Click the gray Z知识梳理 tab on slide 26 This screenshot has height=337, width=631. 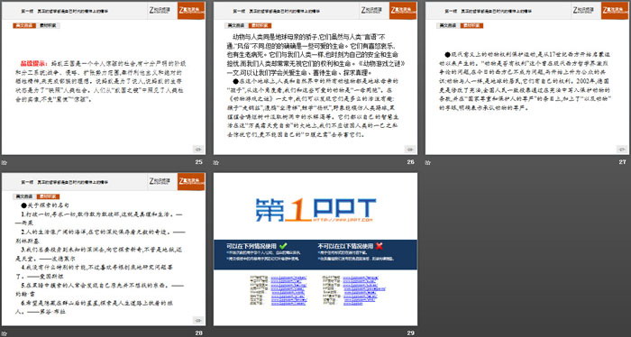(371, 11)
